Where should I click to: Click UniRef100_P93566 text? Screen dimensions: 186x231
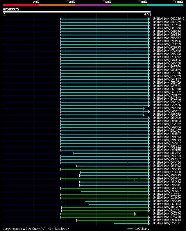pyautogui.click(x=167, y=41)
